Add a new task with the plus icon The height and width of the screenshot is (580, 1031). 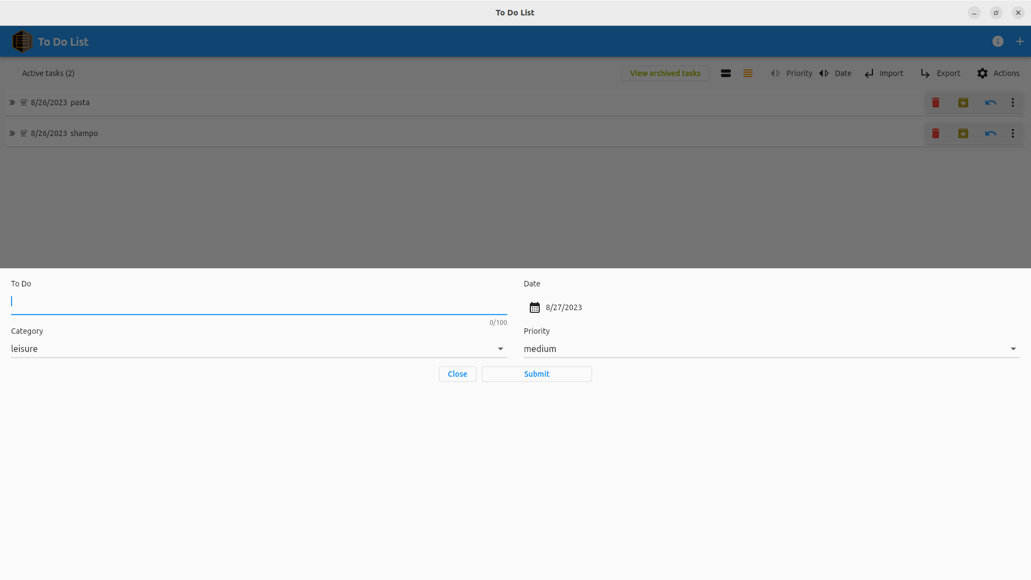point(1019,41)
